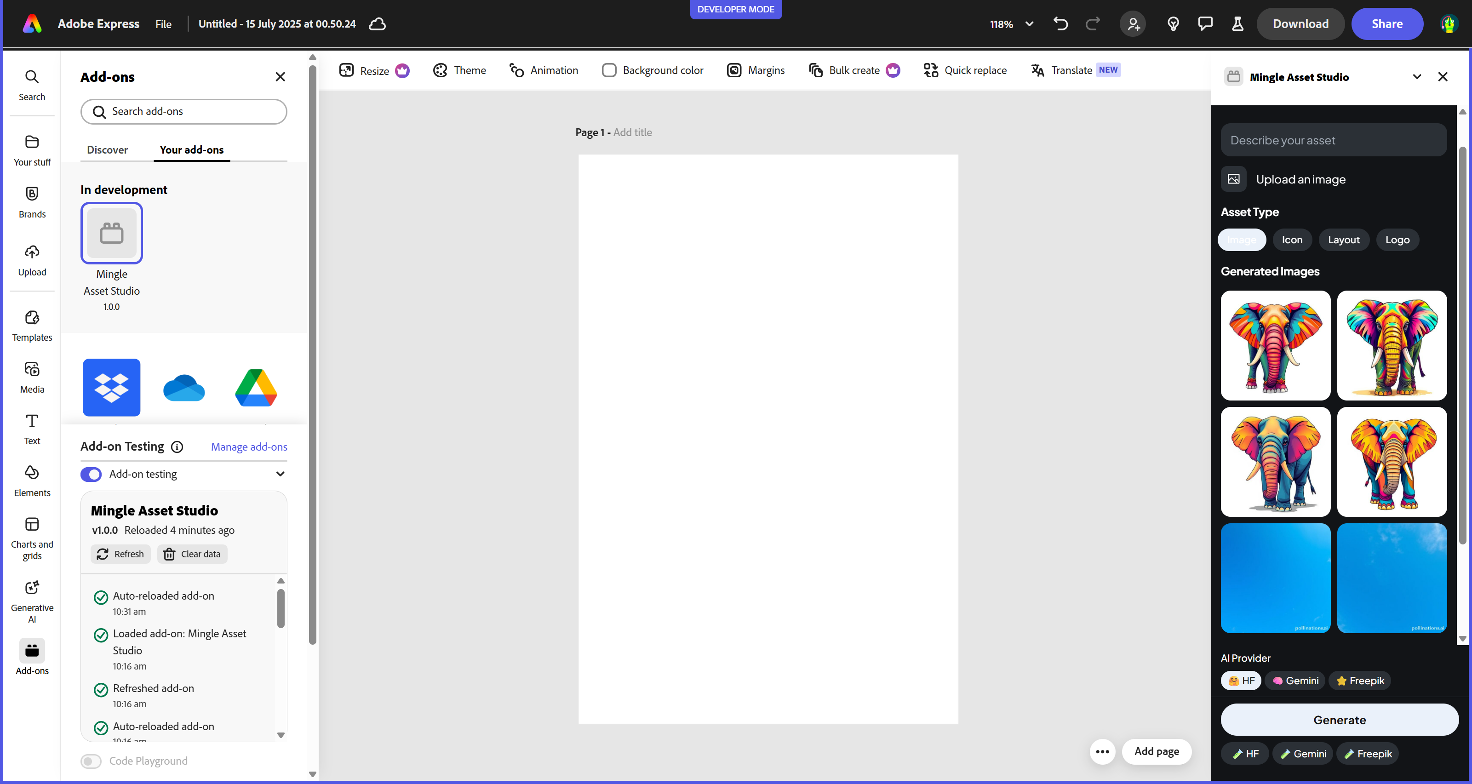Collapse the Add-on testing section chevron

[x=280, y=474]
